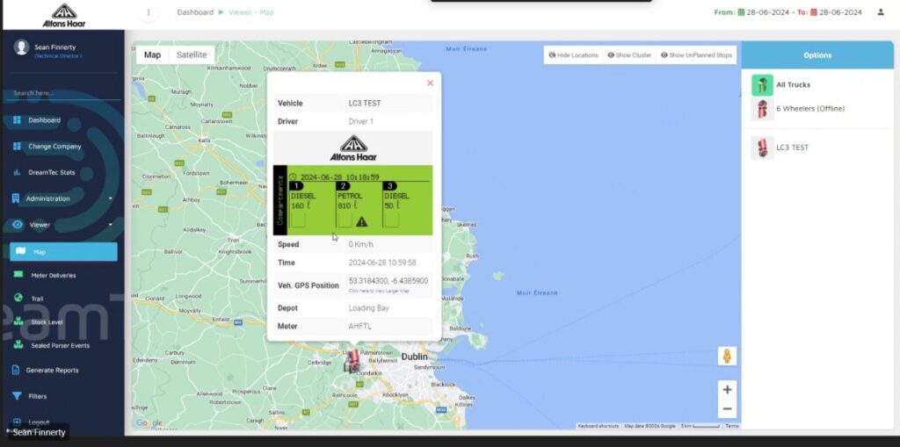Image resolution: width=900 pixels, height=447 pixels.
Task: Click the From date 28-06-2024
Action: point(769,12)
